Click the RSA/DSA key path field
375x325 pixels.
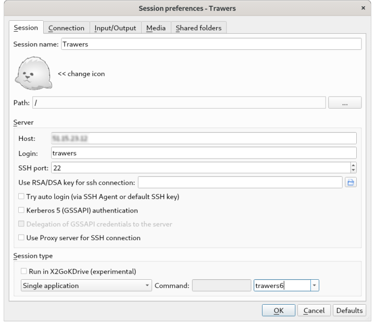240,183
